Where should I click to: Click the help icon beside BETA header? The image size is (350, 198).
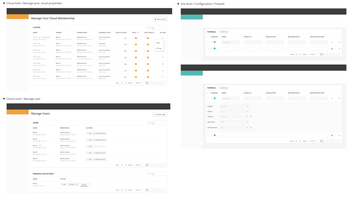(138, 33)
